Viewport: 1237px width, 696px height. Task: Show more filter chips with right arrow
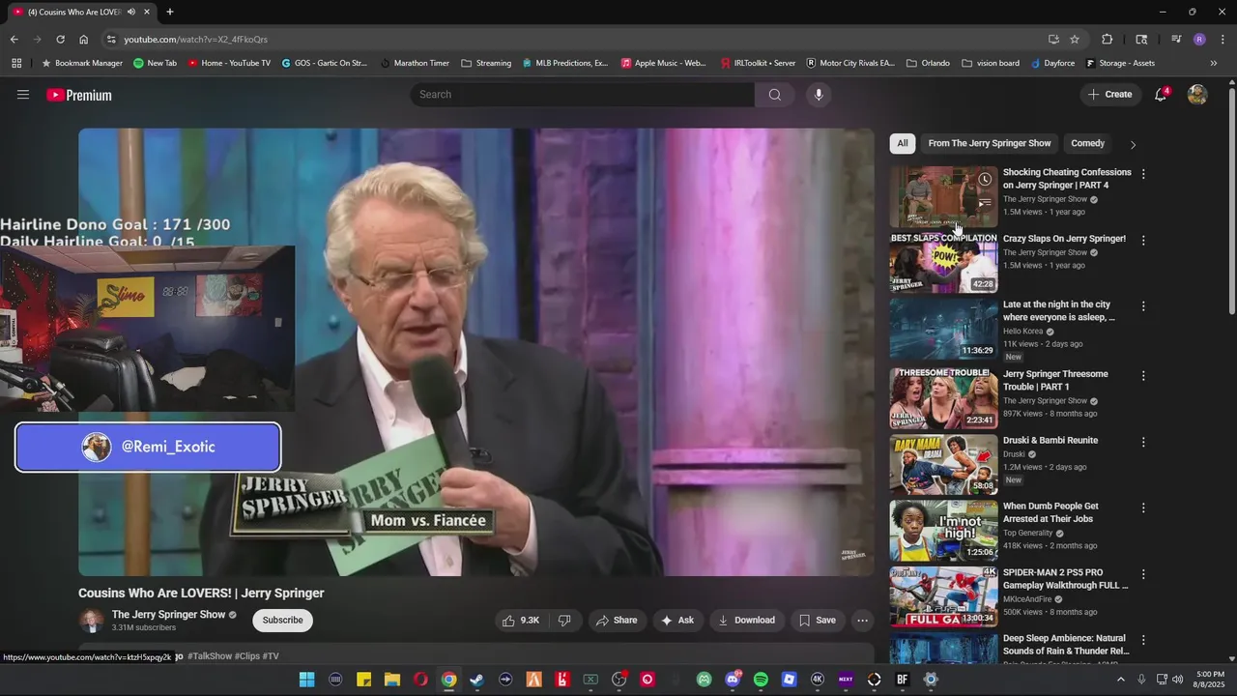click(x=1133, y=144)
